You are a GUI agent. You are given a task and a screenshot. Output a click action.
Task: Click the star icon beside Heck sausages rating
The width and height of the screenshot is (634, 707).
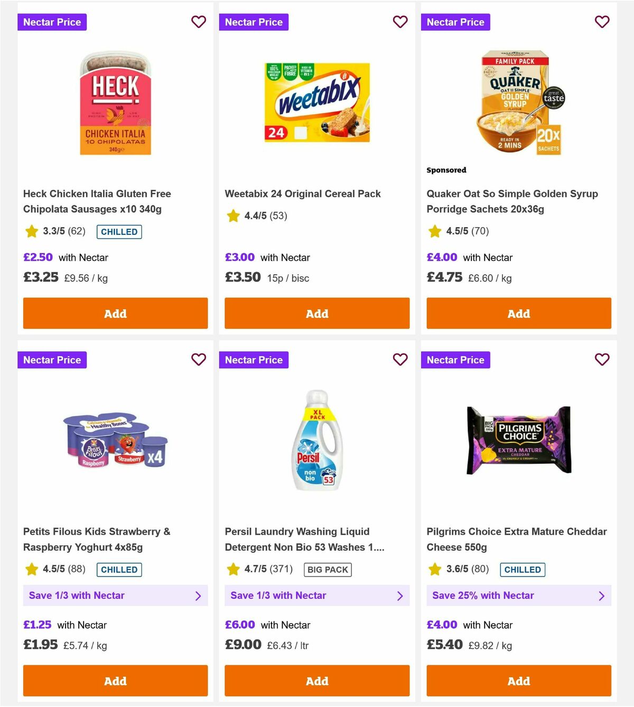[31, 231]
